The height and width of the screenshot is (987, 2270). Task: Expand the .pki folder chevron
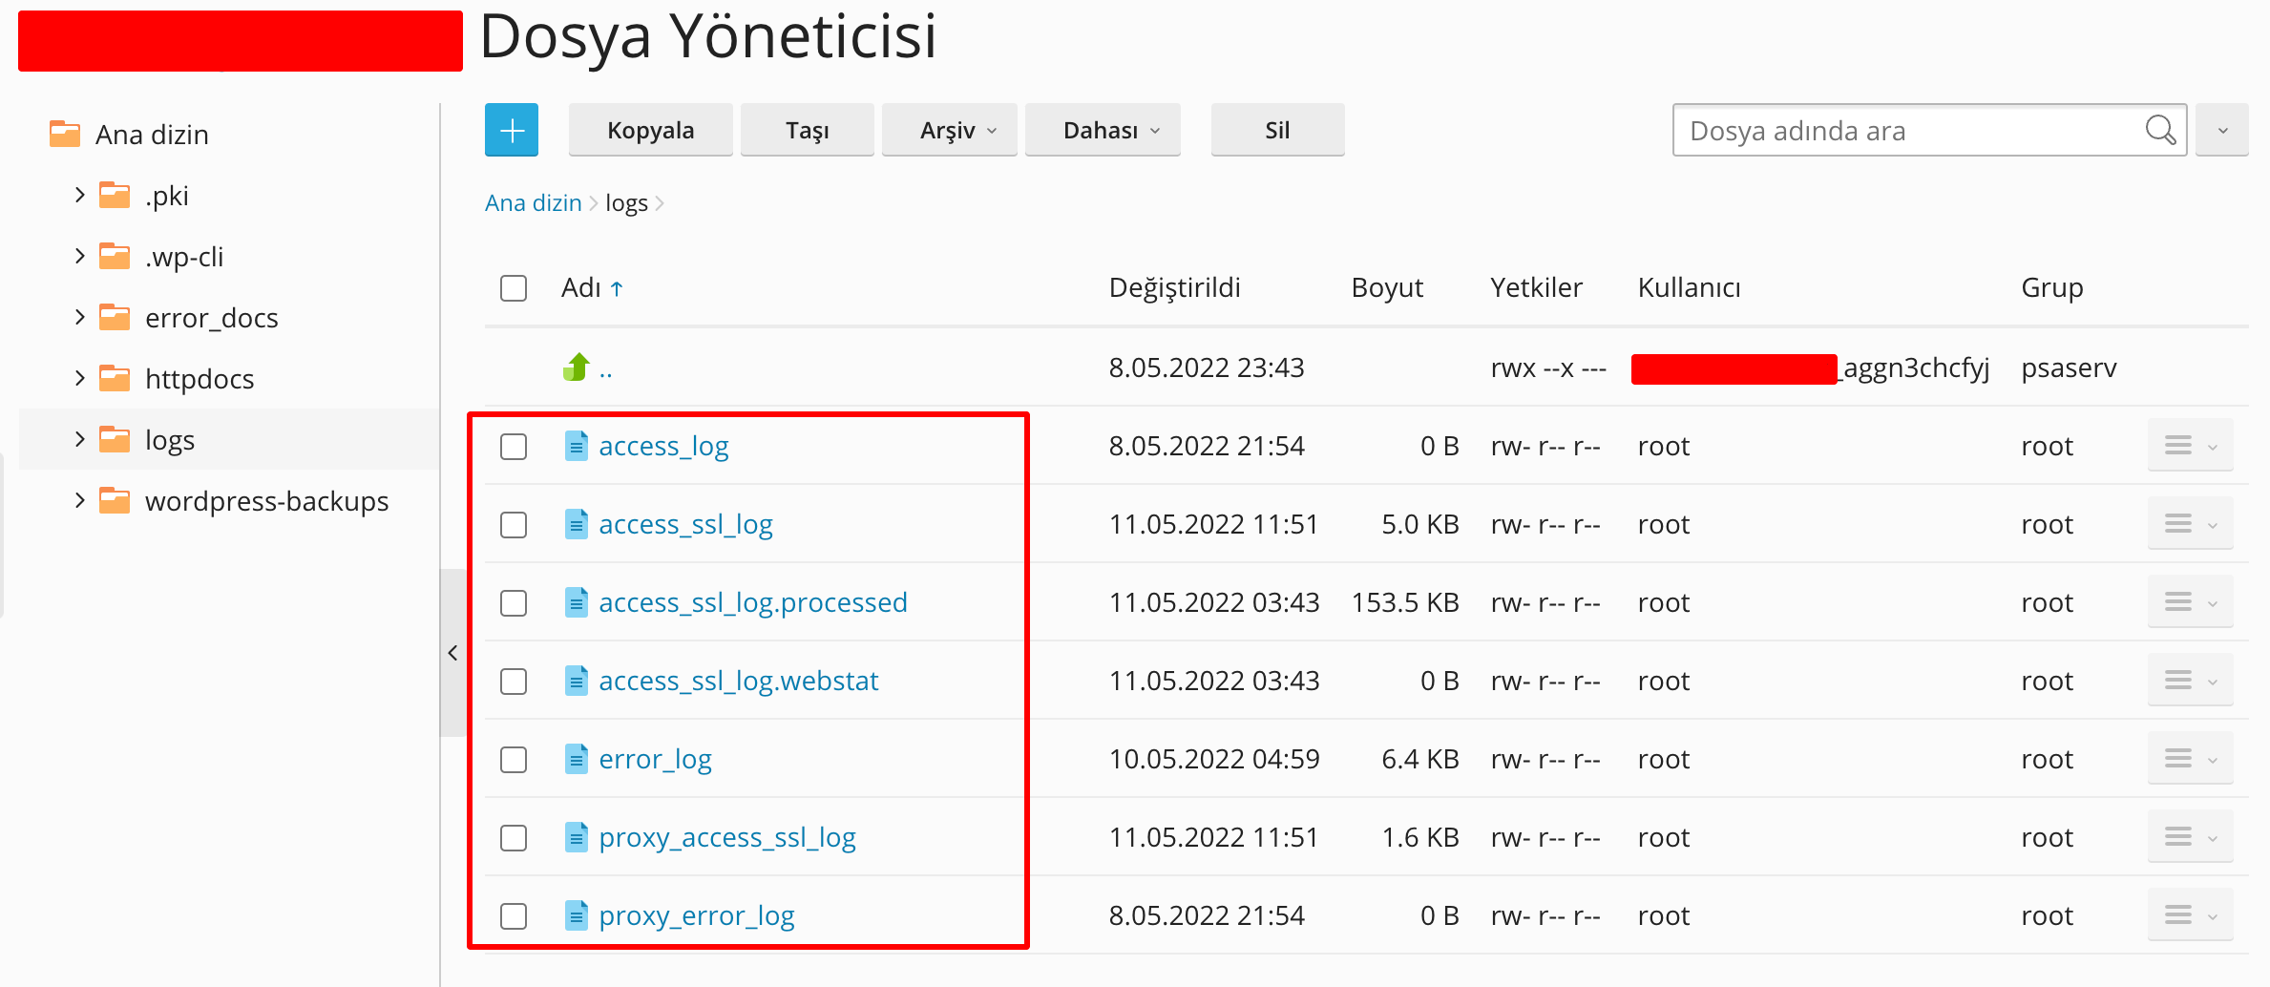coord(79,195)
